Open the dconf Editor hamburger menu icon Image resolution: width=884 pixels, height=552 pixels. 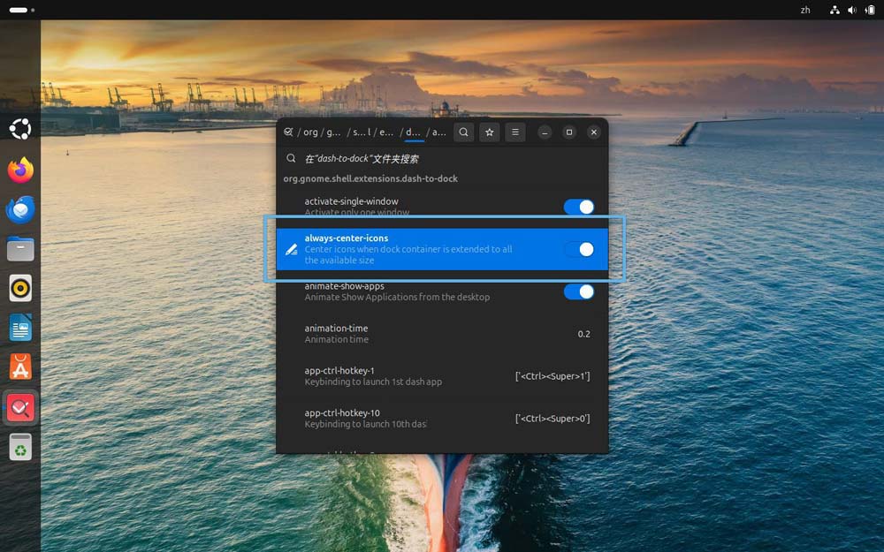[514, 132]
